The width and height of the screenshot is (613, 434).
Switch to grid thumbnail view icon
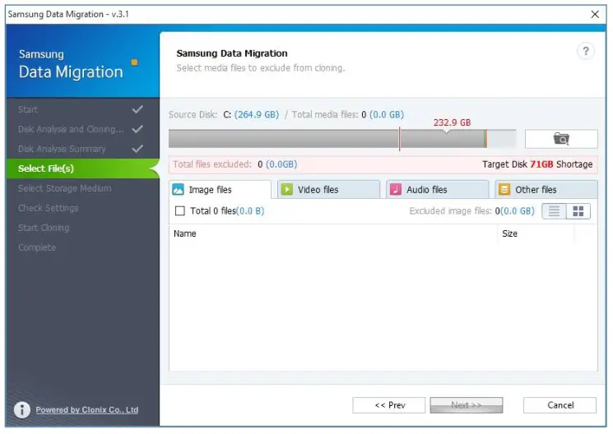tap(578, 211)
